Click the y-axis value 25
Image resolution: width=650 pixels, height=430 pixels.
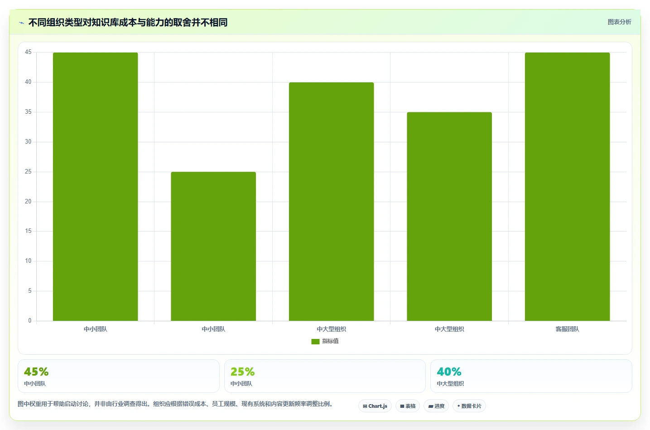(x=28, y=172)
